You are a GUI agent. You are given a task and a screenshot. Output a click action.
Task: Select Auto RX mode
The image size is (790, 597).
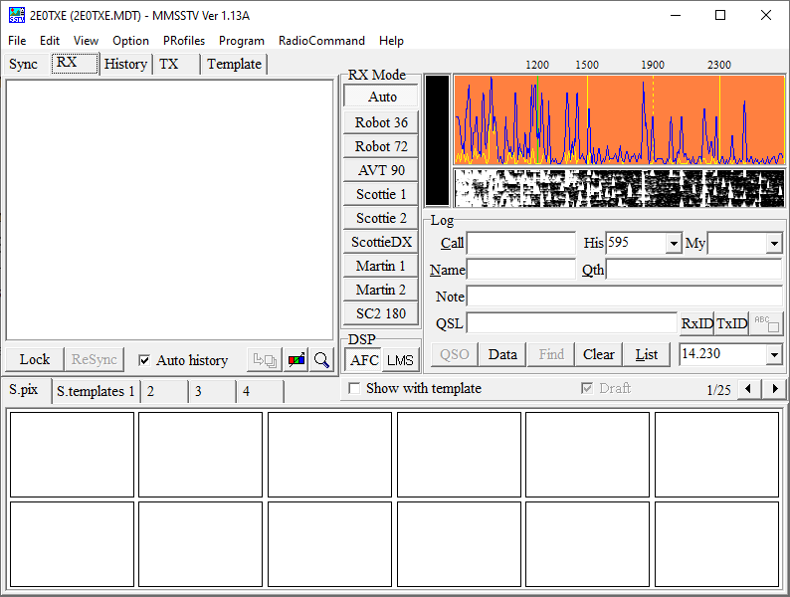tap(381, 97)
